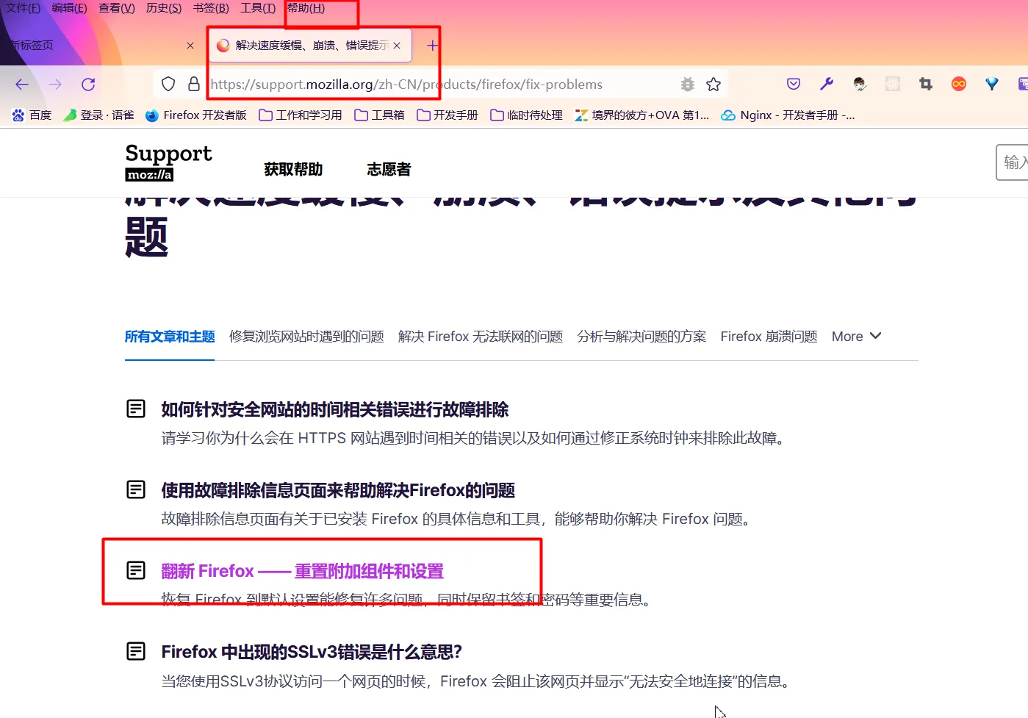Open the Firefox 开发者版 bookmark
Viewport: 1028px width, 718px height.
tap(196, 115)
